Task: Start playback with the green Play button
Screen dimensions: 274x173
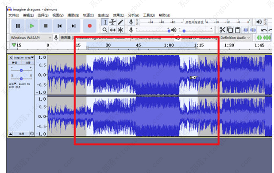Action: 32,26
